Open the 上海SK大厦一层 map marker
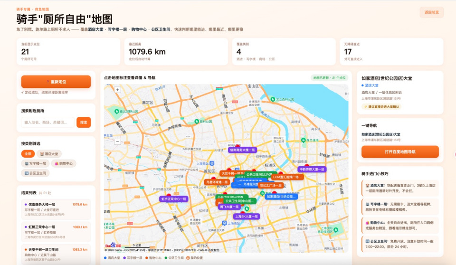Image resolution: width=456 pixels, height=265 pixels. pyautogui.click(x=247, y=217)
